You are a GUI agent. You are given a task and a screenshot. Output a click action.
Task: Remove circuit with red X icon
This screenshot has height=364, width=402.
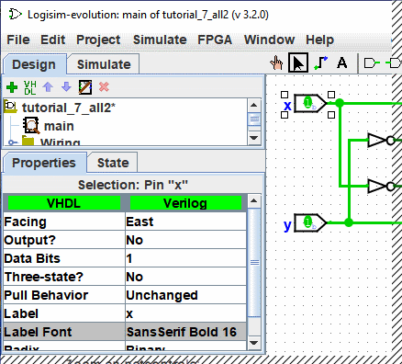coord(104,87)
